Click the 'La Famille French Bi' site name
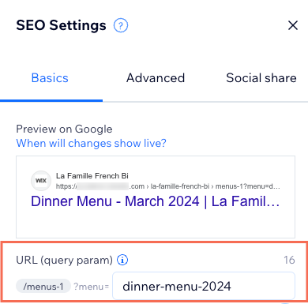Viewport: 308px width, 304px height. [x=92, y=175]
